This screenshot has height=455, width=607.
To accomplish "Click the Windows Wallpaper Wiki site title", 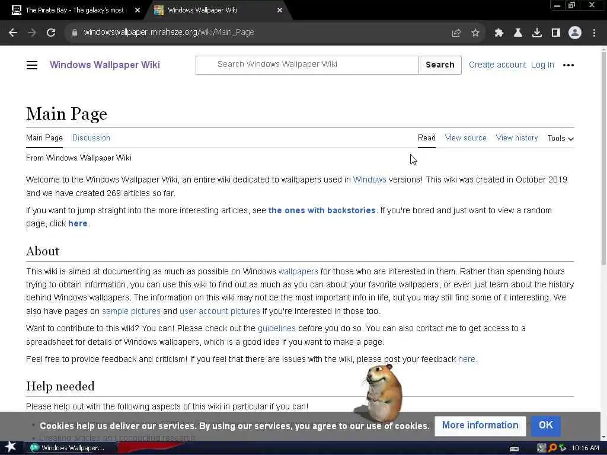I will [x=104, y=65].
